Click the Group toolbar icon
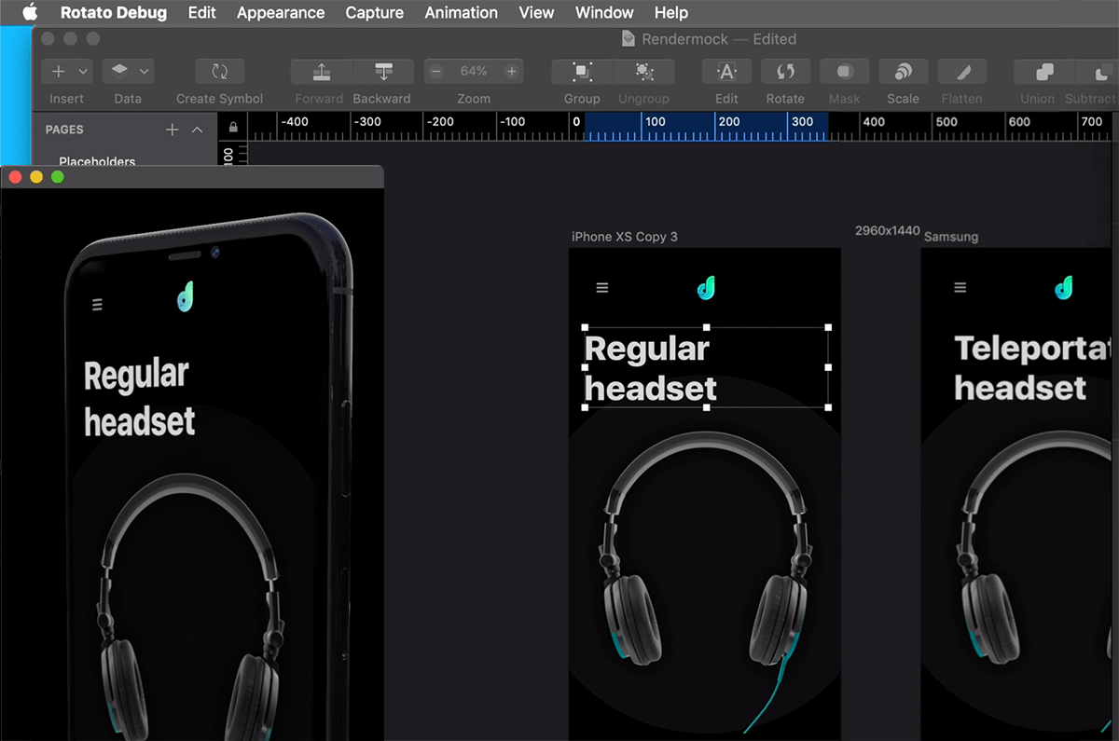Viewport: 1119px width, 741px height. click(x=582, y=71)
